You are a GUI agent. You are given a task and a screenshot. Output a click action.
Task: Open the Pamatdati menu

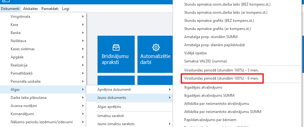coord(50,8)
